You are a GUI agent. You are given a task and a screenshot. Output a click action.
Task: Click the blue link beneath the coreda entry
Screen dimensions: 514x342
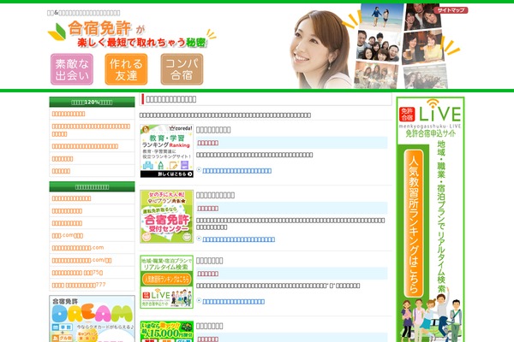[x=237, y=171]
